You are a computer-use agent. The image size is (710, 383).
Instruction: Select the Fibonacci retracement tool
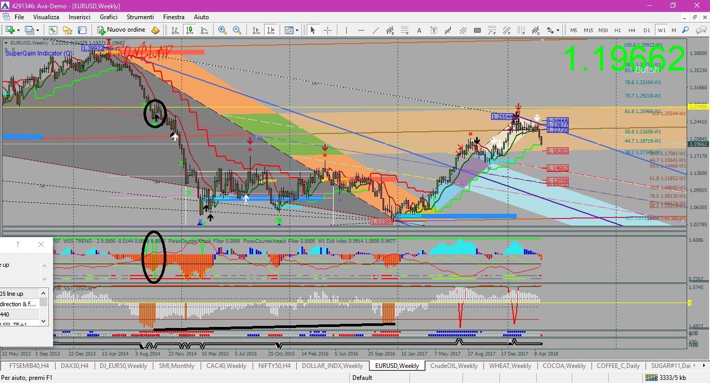[x=405, y=30]
